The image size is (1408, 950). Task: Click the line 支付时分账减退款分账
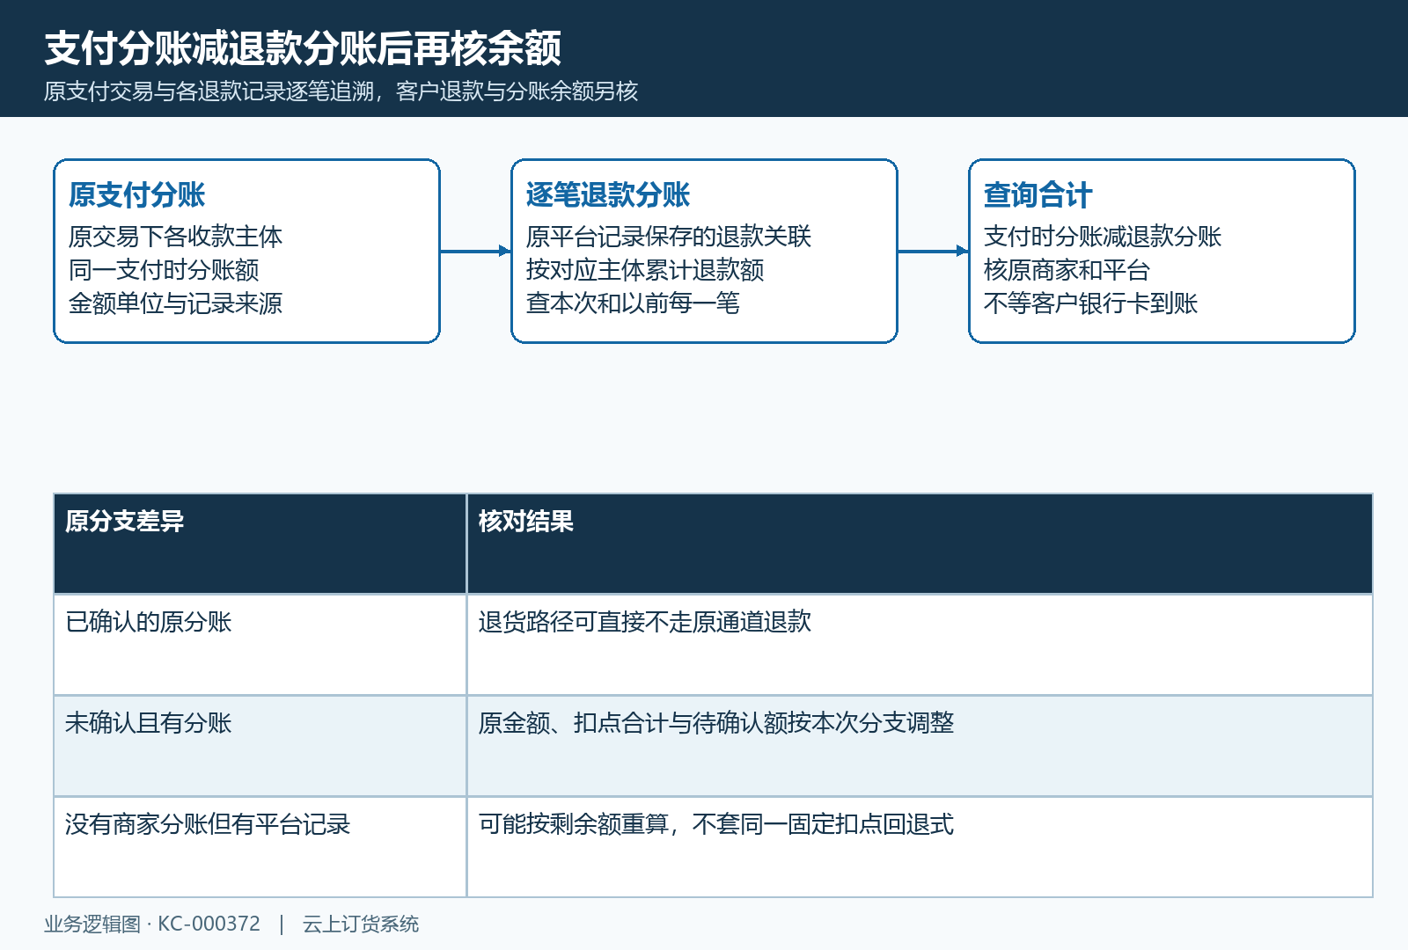click(x=1103, y=236)
